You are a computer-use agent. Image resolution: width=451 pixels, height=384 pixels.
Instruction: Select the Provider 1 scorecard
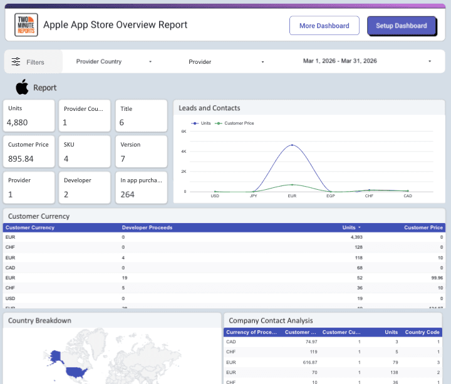tap(29, 187)
